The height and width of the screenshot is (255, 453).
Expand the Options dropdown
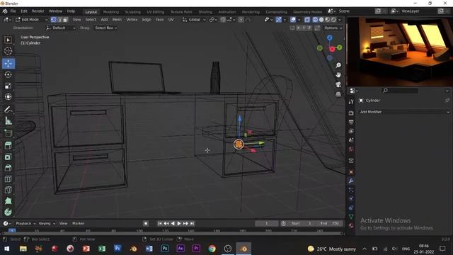click(333, 28)
